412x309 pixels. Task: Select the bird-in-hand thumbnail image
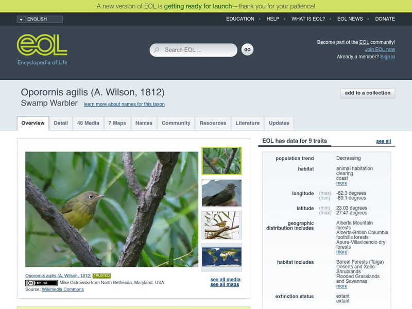pos(221,193)
